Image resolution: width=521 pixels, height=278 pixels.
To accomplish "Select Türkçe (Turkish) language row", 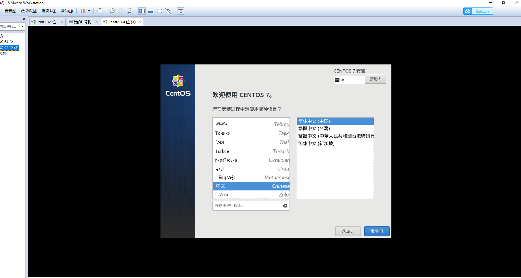I will point(251,151).
